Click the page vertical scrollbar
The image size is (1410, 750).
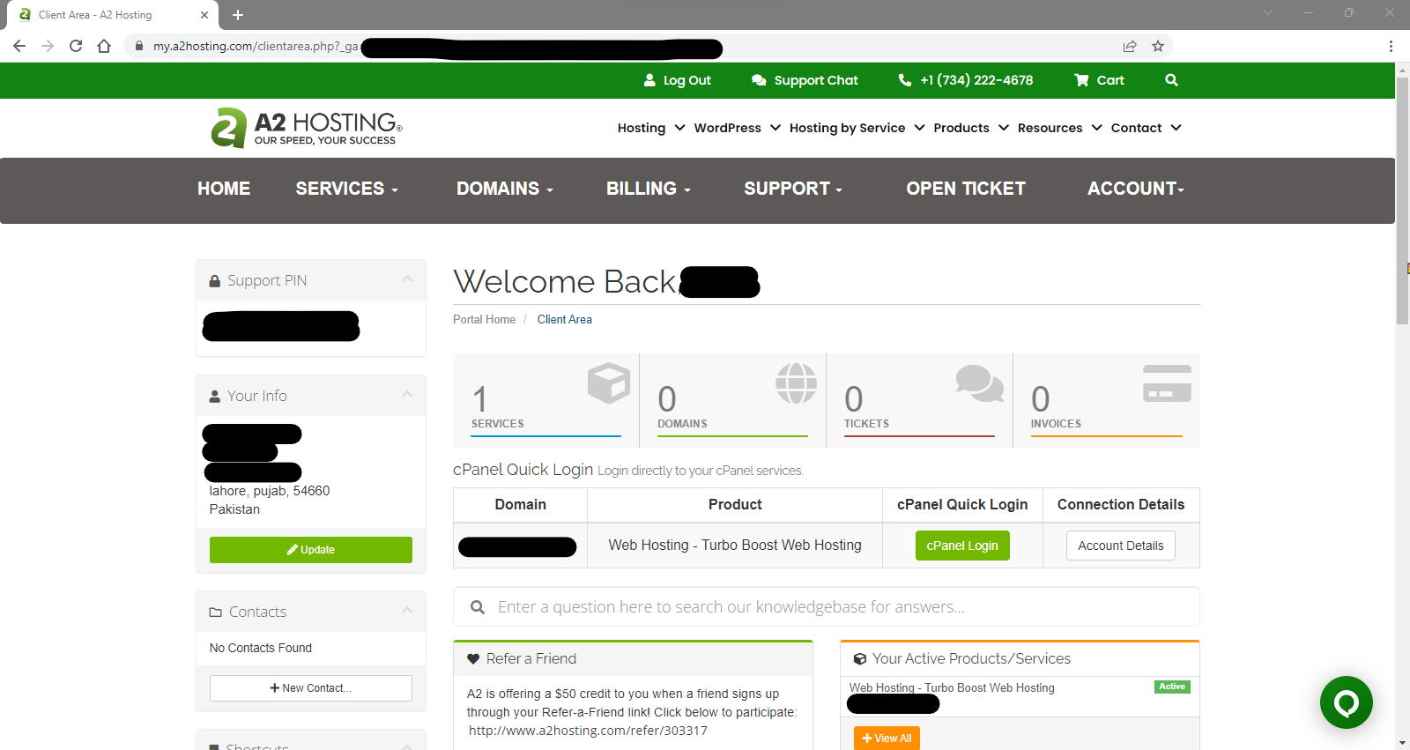pos(1402,203)
